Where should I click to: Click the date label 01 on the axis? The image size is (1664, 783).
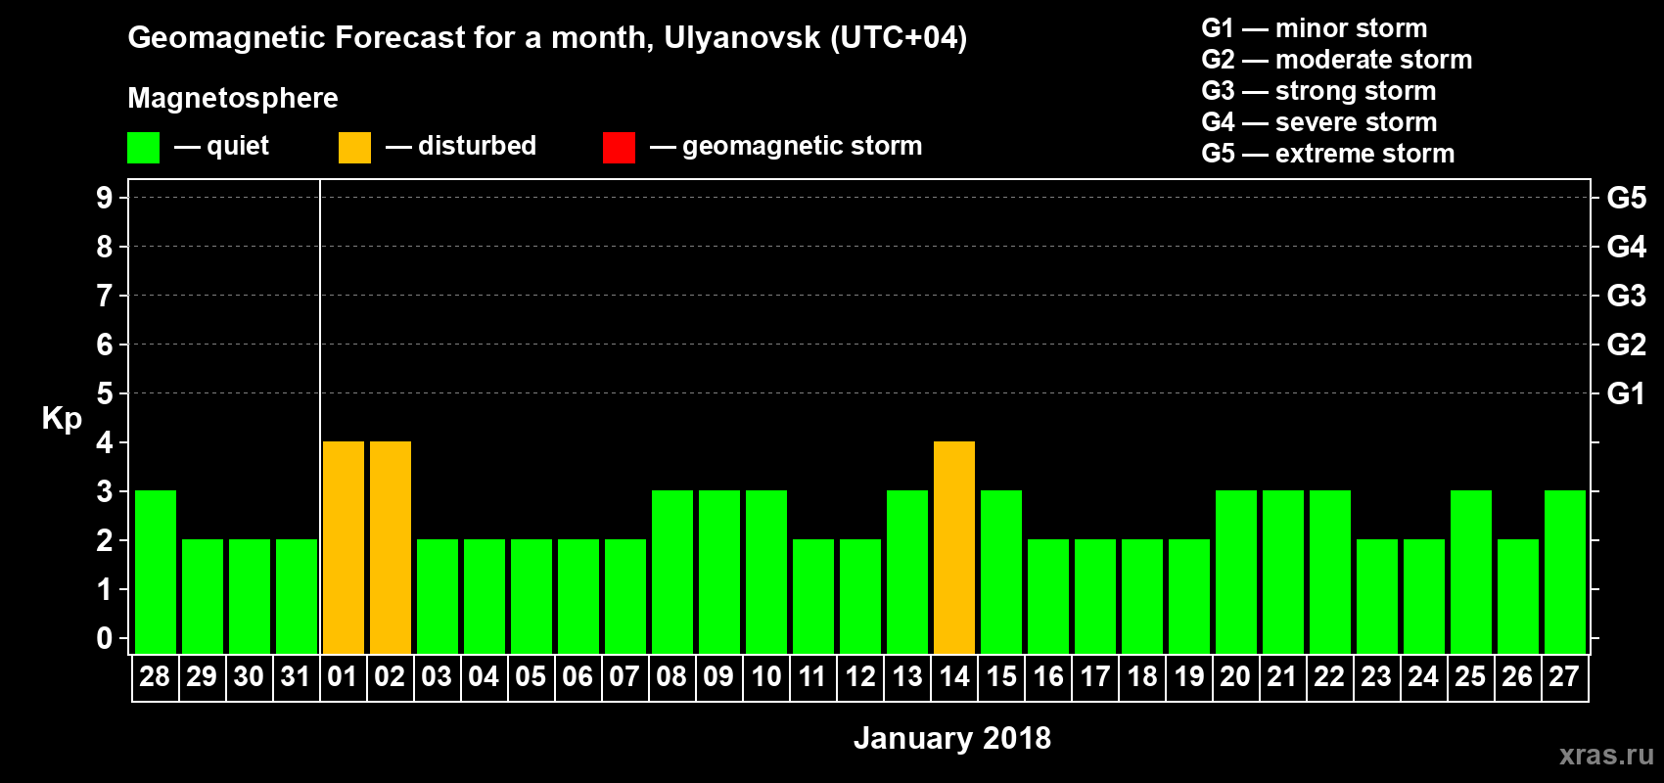coord(343,677)
